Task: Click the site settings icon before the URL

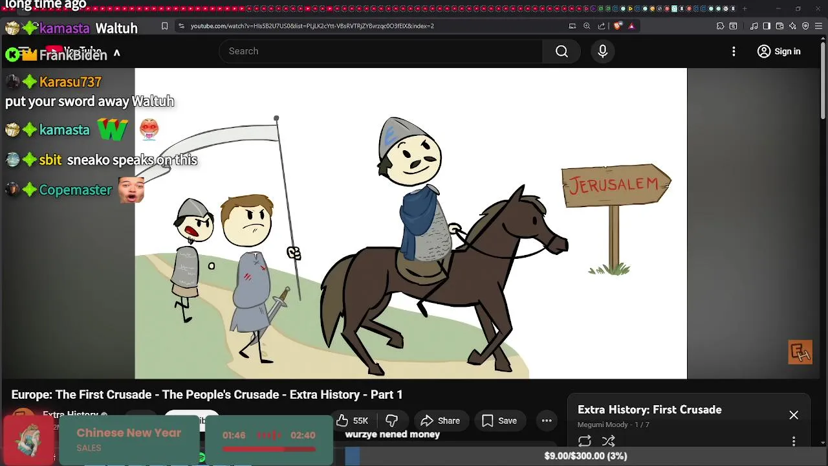Action: [182, 26]
